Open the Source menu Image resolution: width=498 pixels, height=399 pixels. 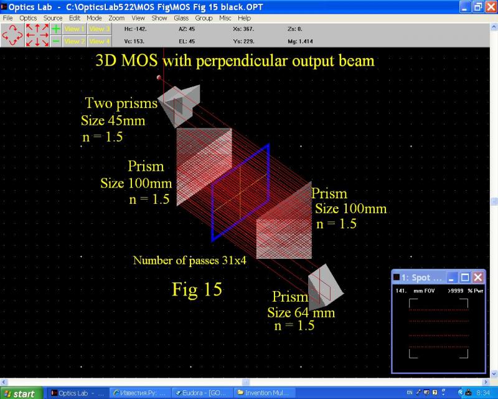point(53,18)
